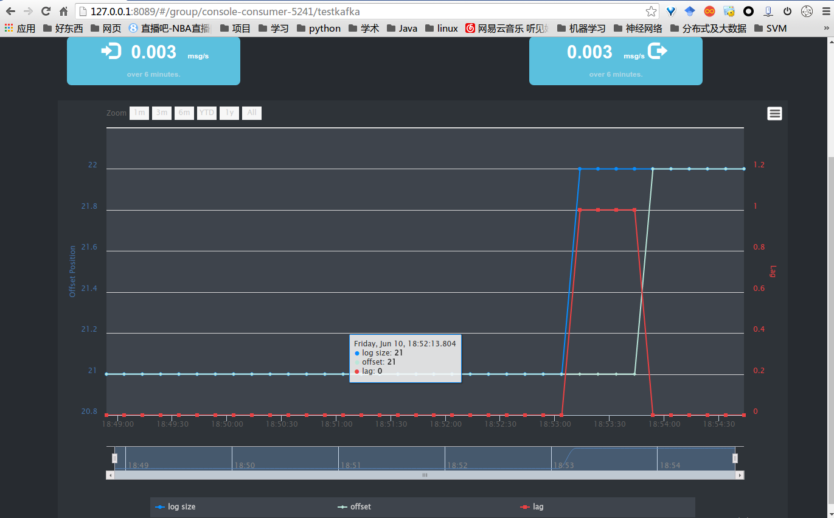Screen dimensions: 834x518
Task: Open the linux bookmarks folder
Action: [441, 28]
